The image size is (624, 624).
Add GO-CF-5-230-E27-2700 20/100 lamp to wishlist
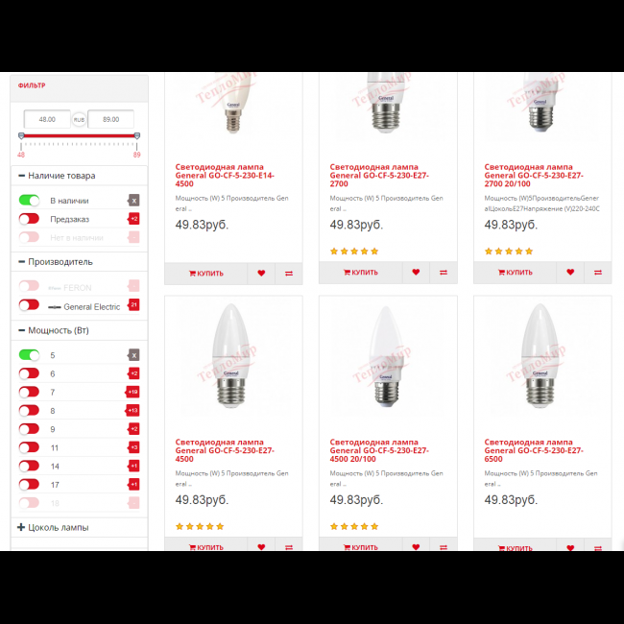(x=570, y=273)
